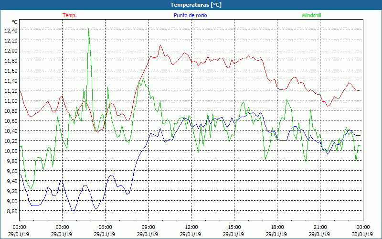This screenshot has width=382, height=239.
Task: Click the '°C' axis unit label
Action: 15,22
